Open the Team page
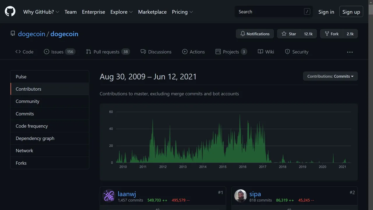Screen dimensions: 373x210 pyautogui.click(x=71, y=12)
